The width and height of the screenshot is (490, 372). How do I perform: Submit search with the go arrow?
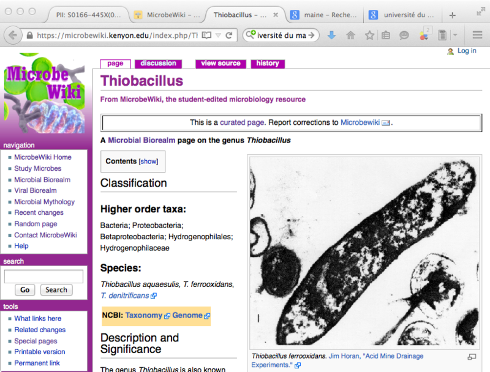(x=311, y=35)
